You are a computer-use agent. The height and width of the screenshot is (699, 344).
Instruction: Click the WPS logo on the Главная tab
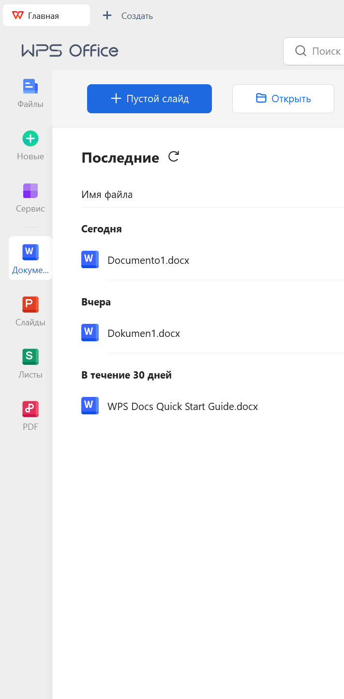click(x=17, y=15)
